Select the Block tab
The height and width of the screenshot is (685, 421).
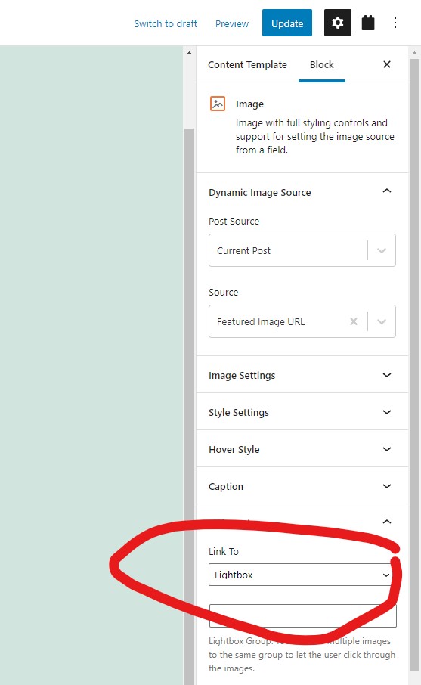[322, 65]
